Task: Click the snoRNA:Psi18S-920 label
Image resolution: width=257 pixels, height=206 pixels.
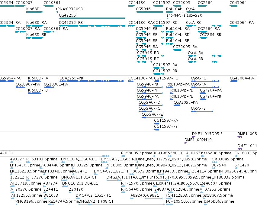Action: click(x=185, y=15)
